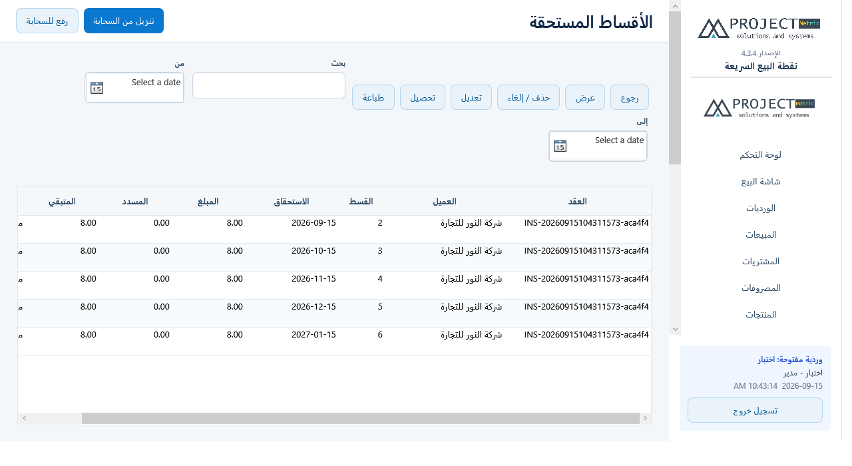Click the remaining 8.00 in installment 5 row
Viewport: 852px width, 466px height.
click(89, 307)
